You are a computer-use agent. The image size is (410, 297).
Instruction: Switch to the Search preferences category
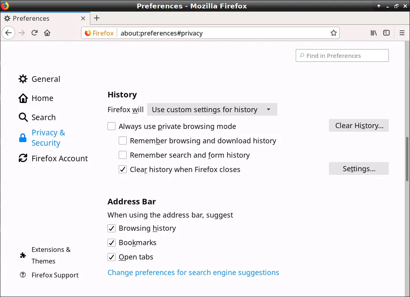tap(37, 117)
